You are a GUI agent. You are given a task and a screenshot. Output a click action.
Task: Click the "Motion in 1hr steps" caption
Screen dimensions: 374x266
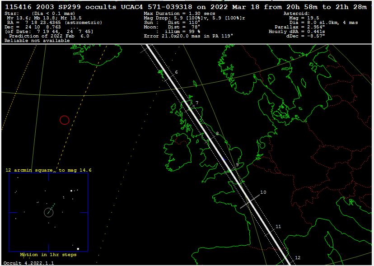click(48, 255)
